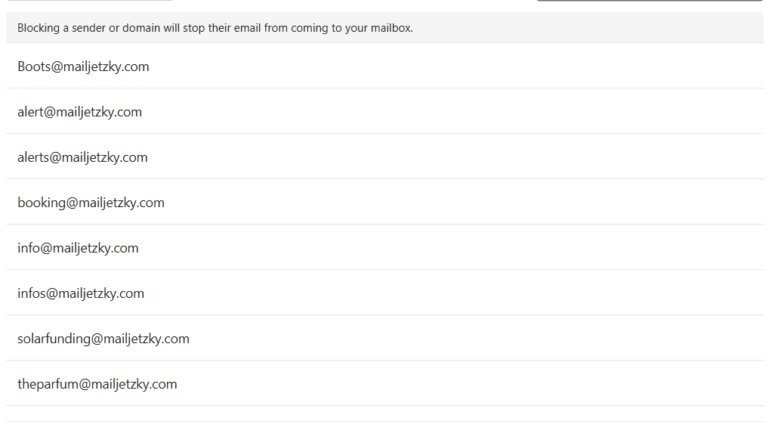Choose alerts@mailjetzky.com in blocked list

coord(82,157)
